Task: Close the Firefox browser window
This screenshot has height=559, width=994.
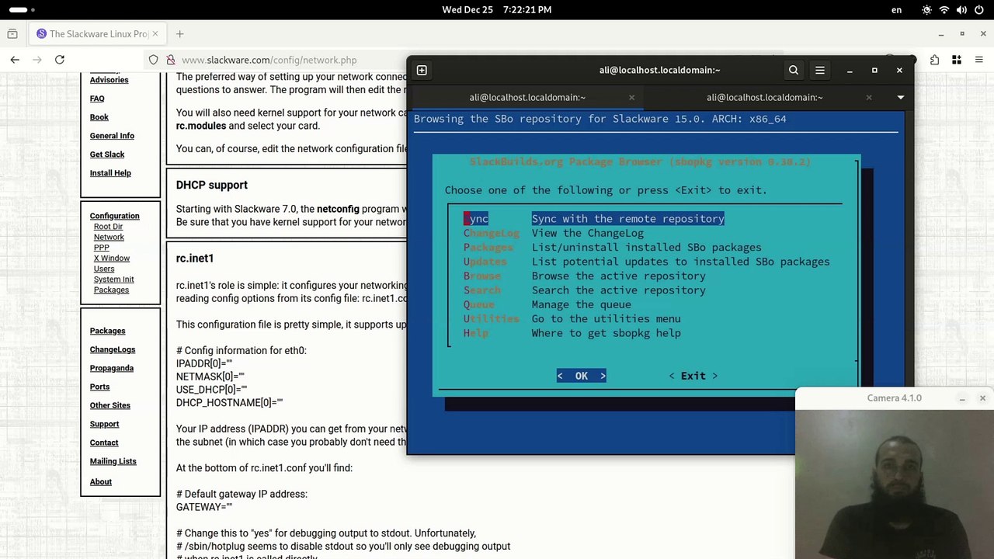Action: click(982, 34)
